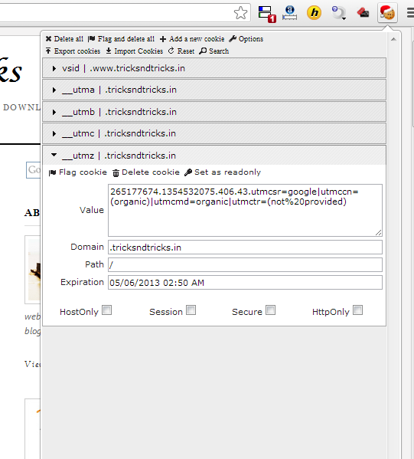This screenshot has height=459, width=414.
Task: Toggle the Session checkbox
Action: [191, 310]
